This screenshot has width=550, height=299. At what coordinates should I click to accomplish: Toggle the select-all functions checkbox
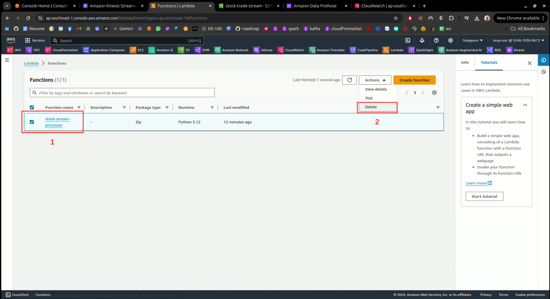coord(32,107)
